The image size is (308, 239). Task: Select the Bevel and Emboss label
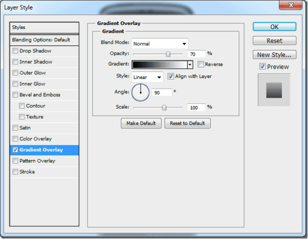coord(40,95)
